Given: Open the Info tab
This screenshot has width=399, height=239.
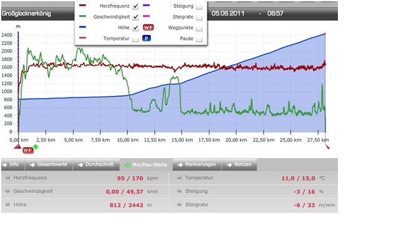Looking at the screenshot, I should (12, 164).
